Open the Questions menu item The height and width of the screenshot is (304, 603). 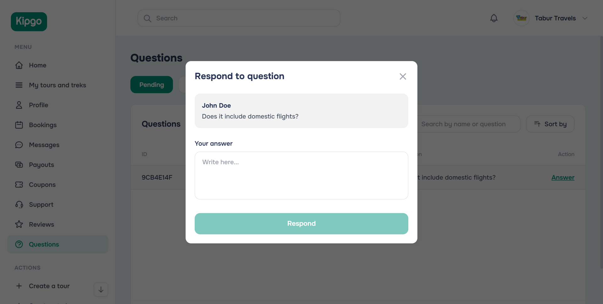pos(44,244)
